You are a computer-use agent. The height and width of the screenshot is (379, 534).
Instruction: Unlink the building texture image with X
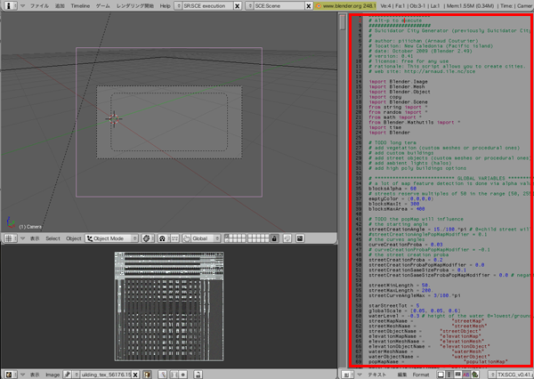(x=135, y=375)
